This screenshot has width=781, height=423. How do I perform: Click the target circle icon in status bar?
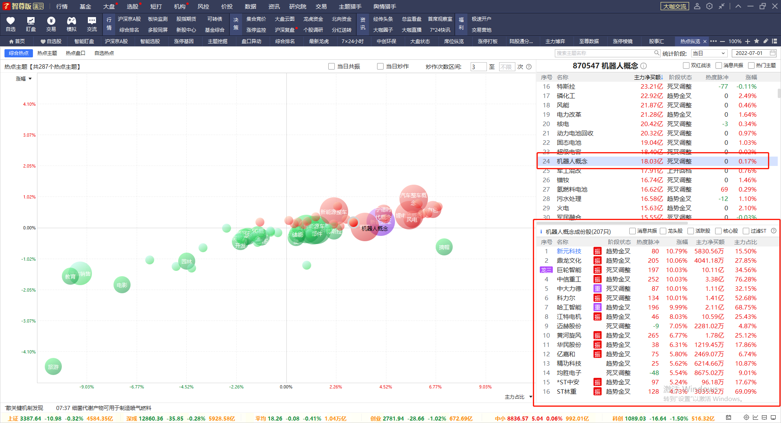pyautogui.click(x=746, y=417)
